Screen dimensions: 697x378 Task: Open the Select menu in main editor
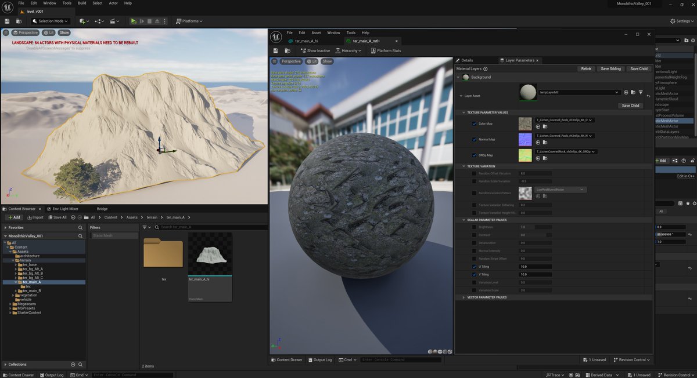point(98,3)
